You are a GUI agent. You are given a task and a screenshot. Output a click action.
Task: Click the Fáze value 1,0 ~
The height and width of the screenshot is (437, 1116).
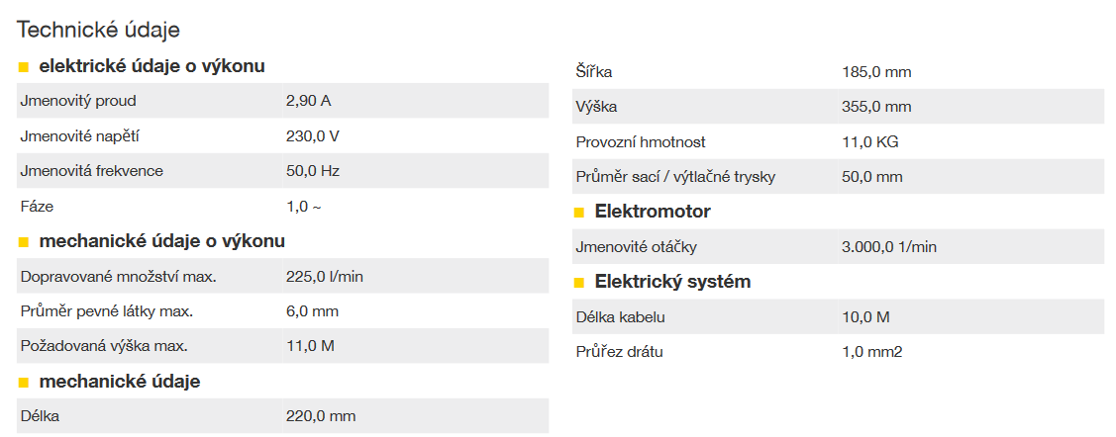click(x=303, y=207)
